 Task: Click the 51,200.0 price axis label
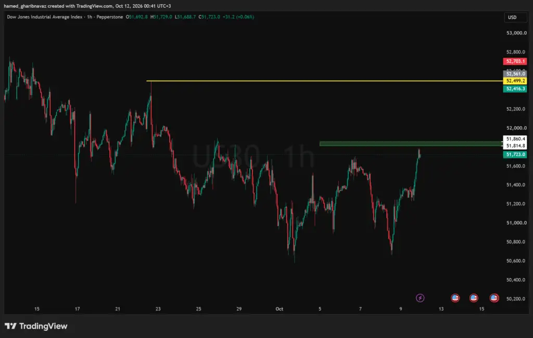516,204
